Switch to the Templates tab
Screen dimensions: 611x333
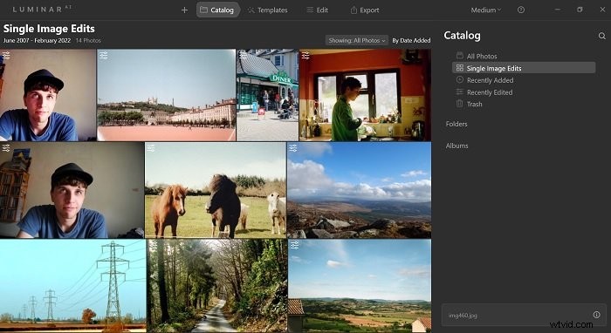pos(268,10)
